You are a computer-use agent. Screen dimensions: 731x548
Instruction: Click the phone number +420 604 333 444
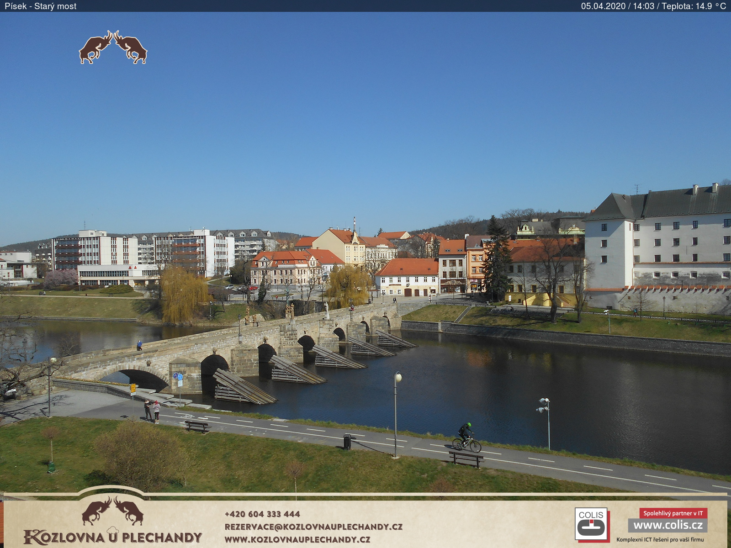[x=262, y=514]
